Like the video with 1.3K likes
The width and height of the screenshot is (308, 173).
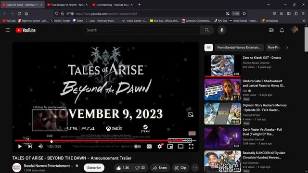[x=123, y=168]
